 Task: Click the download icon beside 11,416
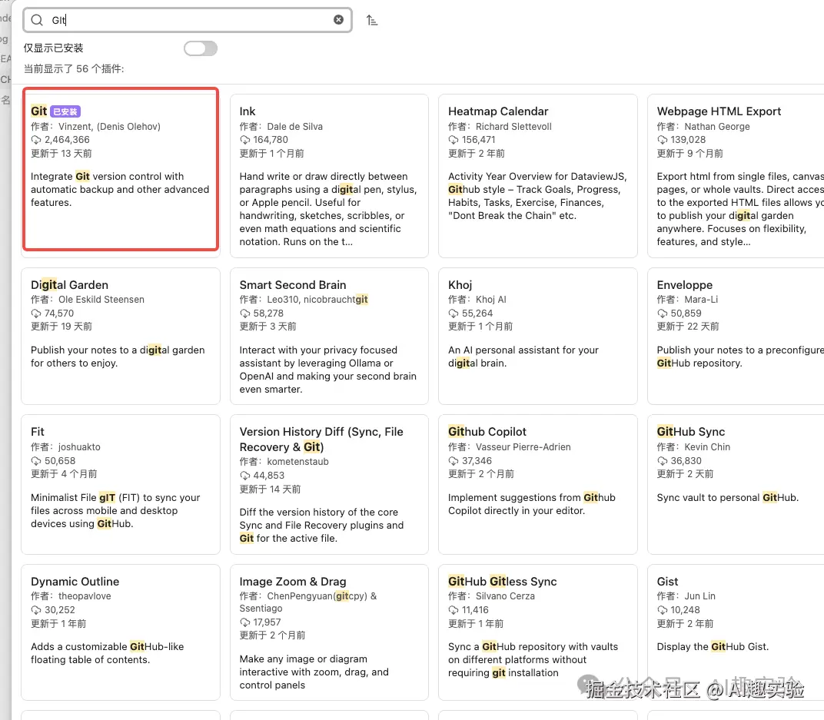[x=454, y=610]
